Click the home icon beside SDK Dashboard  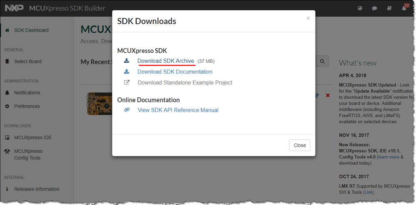pos(7,30)
